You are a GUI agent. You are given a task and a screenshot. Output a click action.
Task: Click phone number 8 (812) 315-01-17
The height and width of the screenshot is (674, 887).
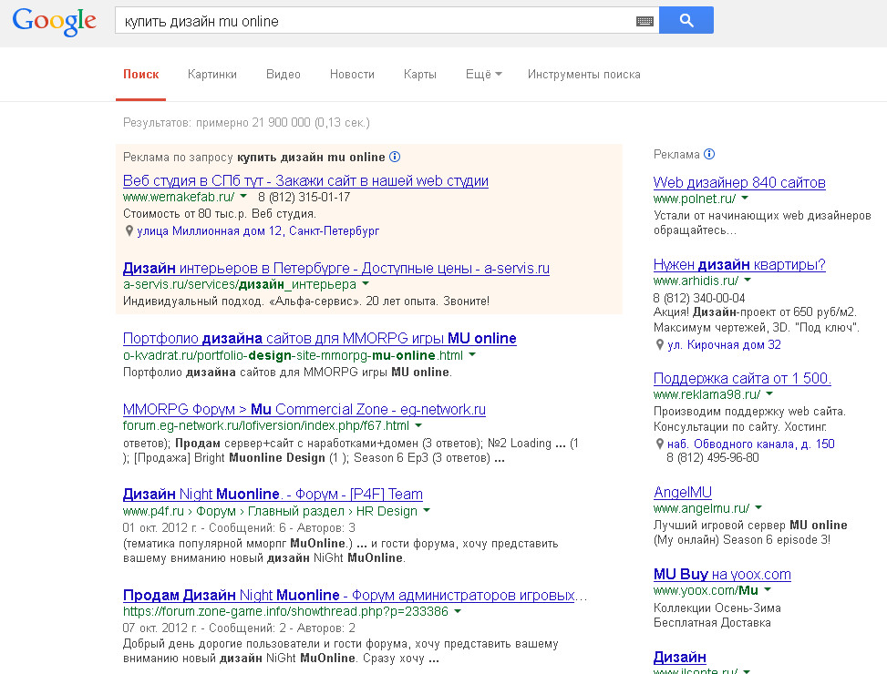(x=304, y=197)
